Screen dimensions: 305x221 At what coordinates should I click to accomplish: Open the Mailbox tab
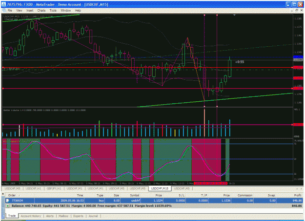(63, 216)
